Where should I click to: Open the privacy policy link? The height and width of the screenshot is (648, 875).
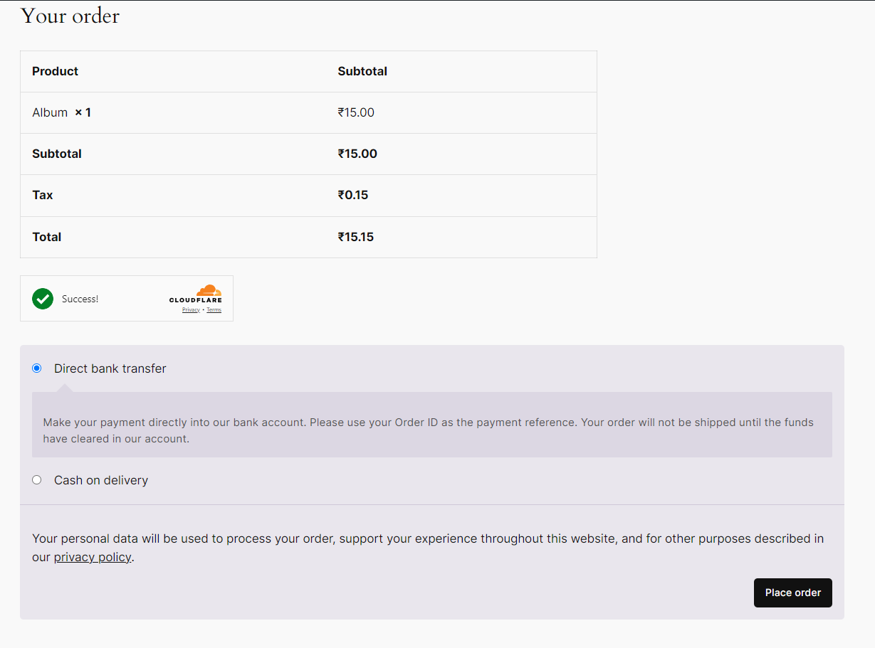click(93, 558)
